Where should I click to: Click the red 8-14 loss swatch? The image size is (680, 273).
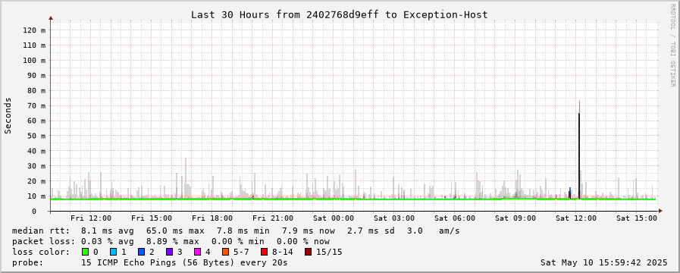(x=264, y=252)
